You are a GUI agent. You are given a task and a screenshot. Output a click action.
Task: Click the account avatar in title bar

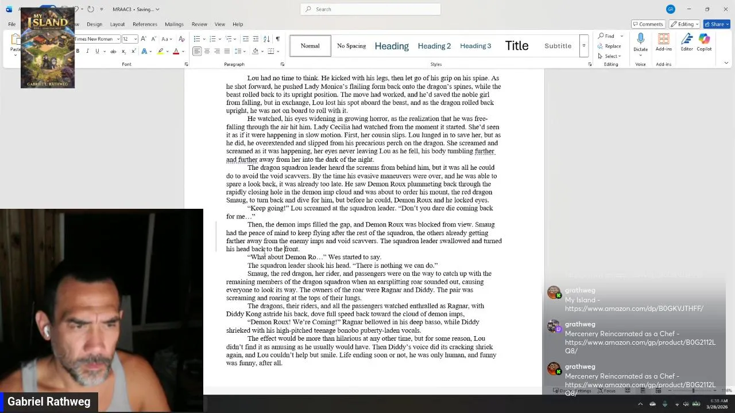(x=670, y=9)
